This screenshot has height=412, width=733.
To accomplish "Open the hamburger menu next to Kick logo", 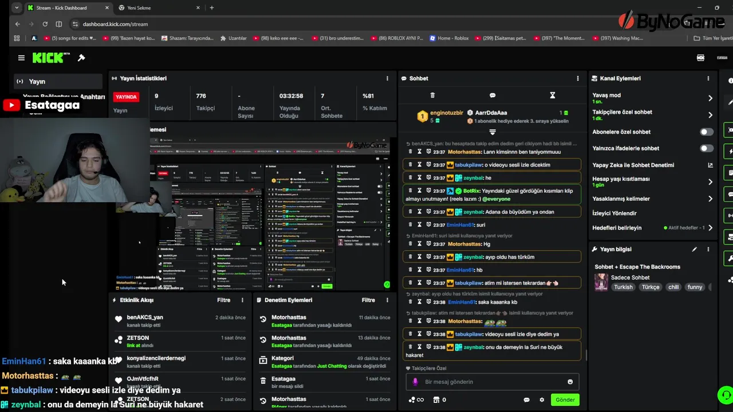I will pyautogui.click(x=21, y=58).
